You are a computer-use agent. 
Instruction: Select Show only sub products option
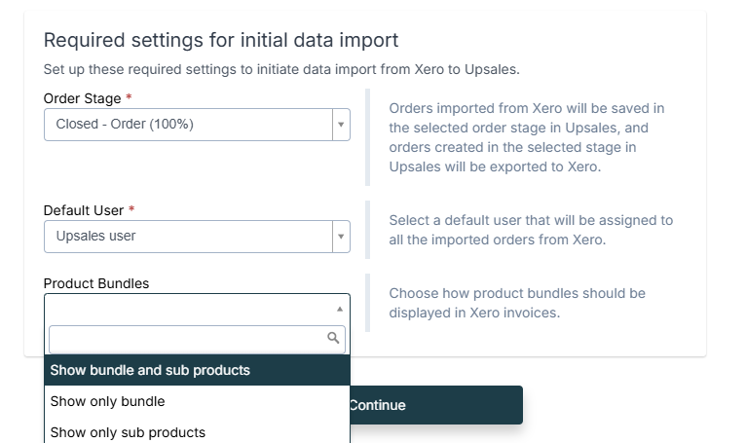click(x=197, y=432)
